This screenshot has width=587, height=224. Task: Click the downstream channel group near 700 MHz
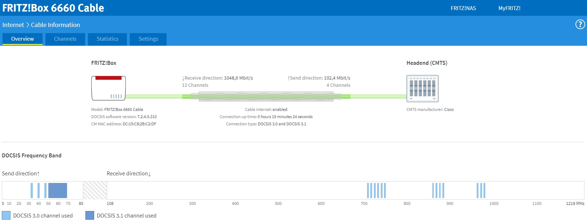[x=376, y=191]
